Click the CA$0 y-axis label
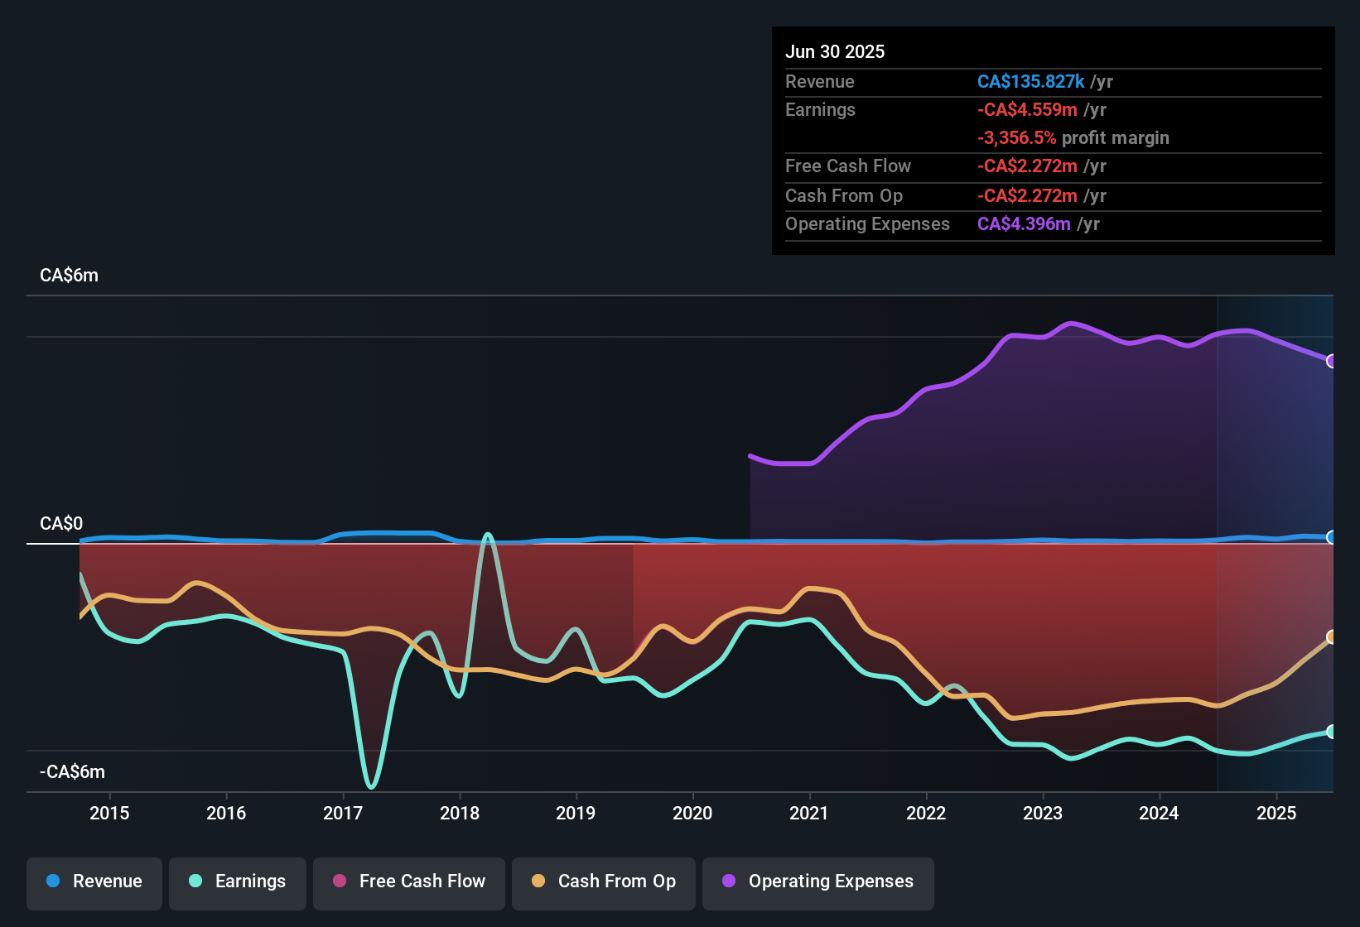The image size is (1360, 927). (61, 524)
